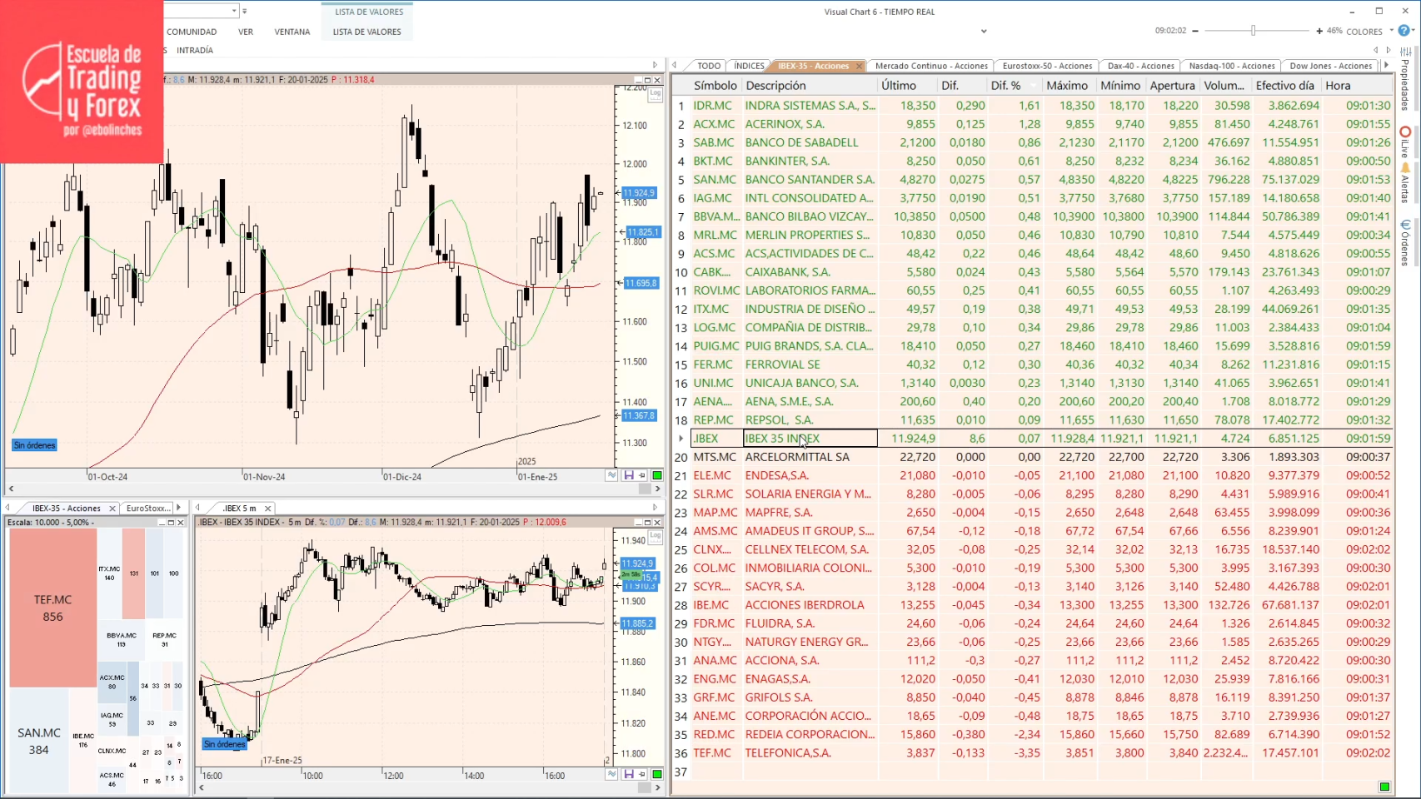1421x799 pixels.
Task: Close the IBEX-35 - Acciones watchlist tab
Action: coord(859,66)
